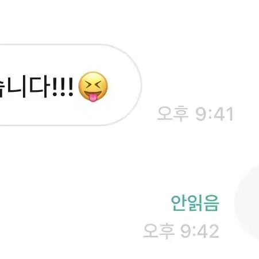Click the received message bubble ending 습니다!!!
The width and height of the screenshot is (259, 259).
coord(70,85)
